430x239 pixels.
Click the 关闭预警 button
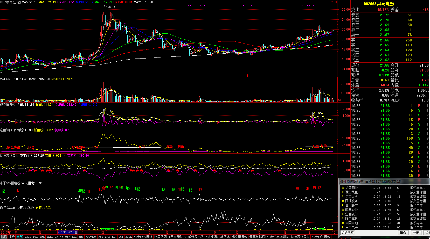coord(348,233)
